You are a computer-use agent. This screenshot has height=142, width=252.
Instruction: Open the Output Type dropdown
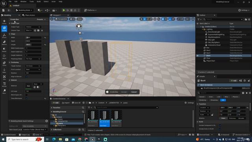33,27
